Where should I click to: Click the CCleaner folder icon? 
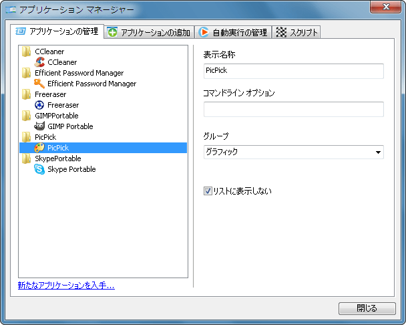(26, 51)
